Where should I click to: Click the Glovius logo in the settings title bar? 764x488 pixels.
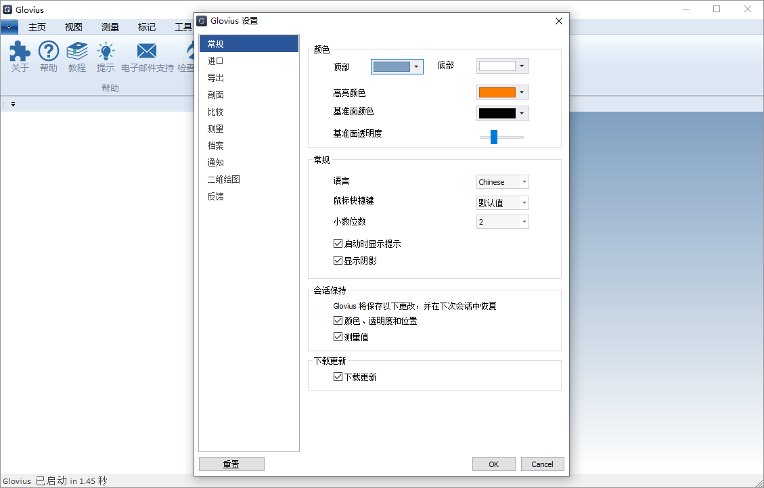(x=202, y=21)
